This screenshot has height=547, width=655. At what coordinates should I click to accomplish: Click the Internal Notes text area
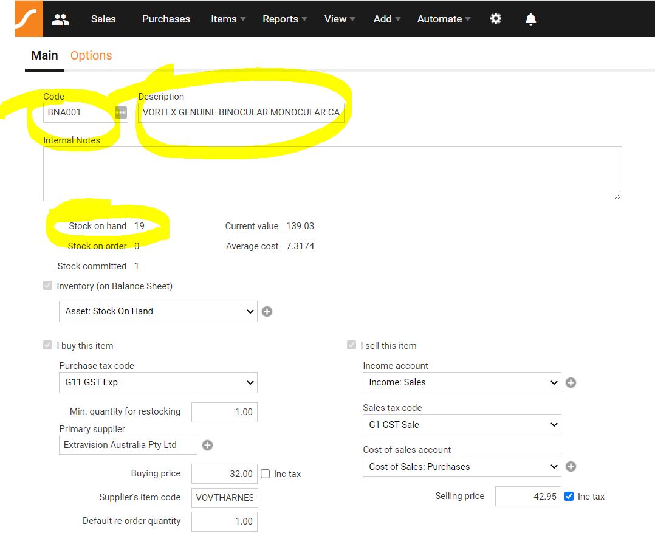(x=332, y=173)
